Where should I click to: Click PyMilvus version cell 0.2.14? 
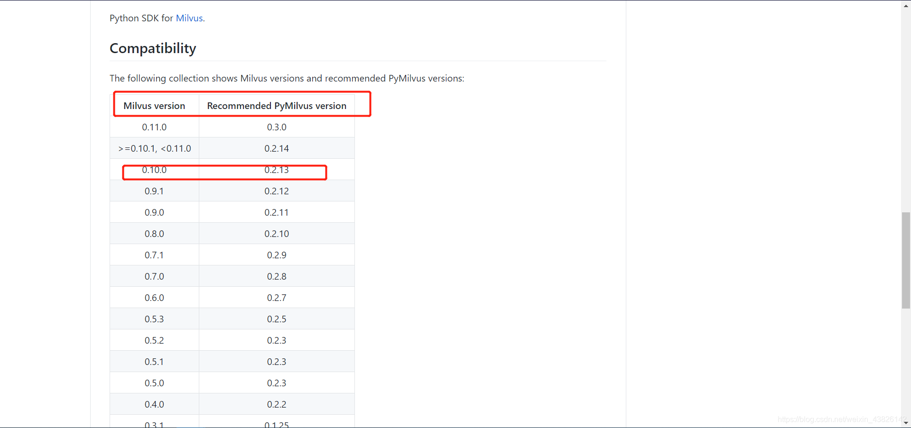(x=277, y=148)
